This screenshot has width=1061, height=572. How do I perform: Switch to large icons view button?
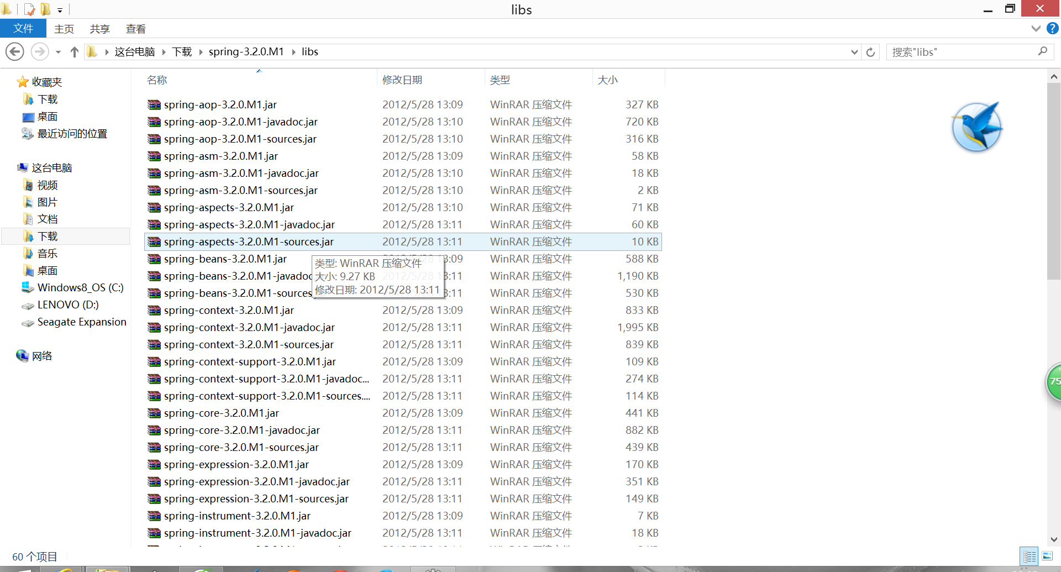tap(1047, 556)
